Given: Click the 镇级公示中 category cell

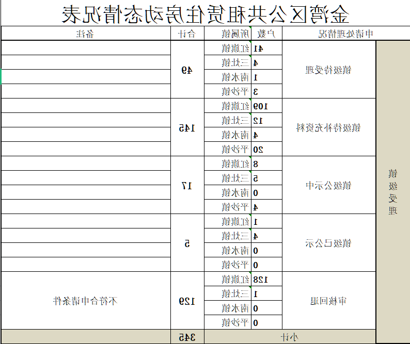Looking at the screenshot, I should pyautogui.click(x=329, y=185).
